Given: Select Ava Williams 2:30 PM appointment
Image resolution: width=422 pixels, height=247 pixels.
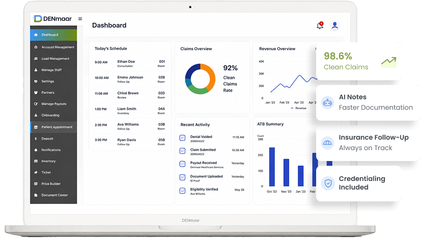Looking at the screenshot, I should (x=130, y=126).
